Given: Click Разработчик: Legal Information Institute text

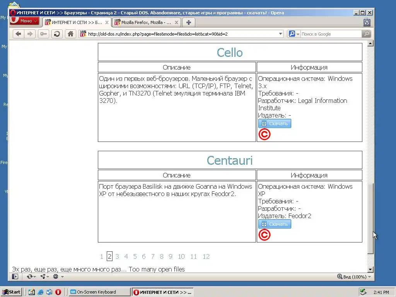Looking at the screenshot, I should pos(302,104).
